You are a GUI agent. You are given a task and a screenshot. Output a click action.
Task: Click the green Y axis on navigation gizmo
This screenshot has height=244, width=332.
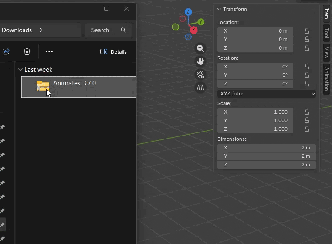click(201, 21)
